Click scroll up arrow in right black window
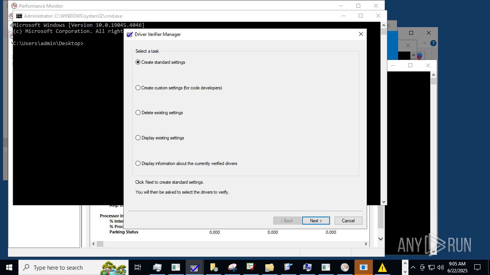490x275 pixels. pyautogui.click(x=433, y=74)
